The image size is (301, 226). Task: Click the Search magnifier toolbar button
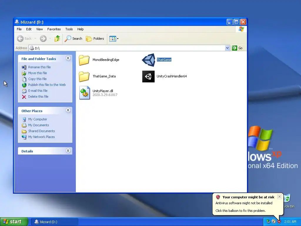pyautogui.click(x=73, y=39)
